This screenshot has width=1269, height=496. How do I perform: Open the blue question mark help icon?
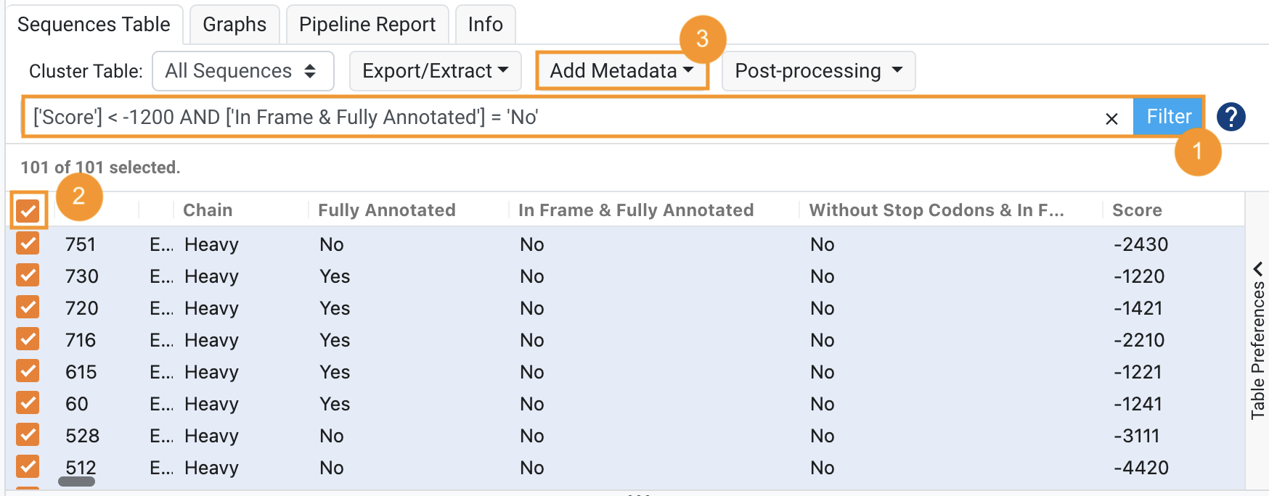pyautogui.click(x=1231, y=117)
